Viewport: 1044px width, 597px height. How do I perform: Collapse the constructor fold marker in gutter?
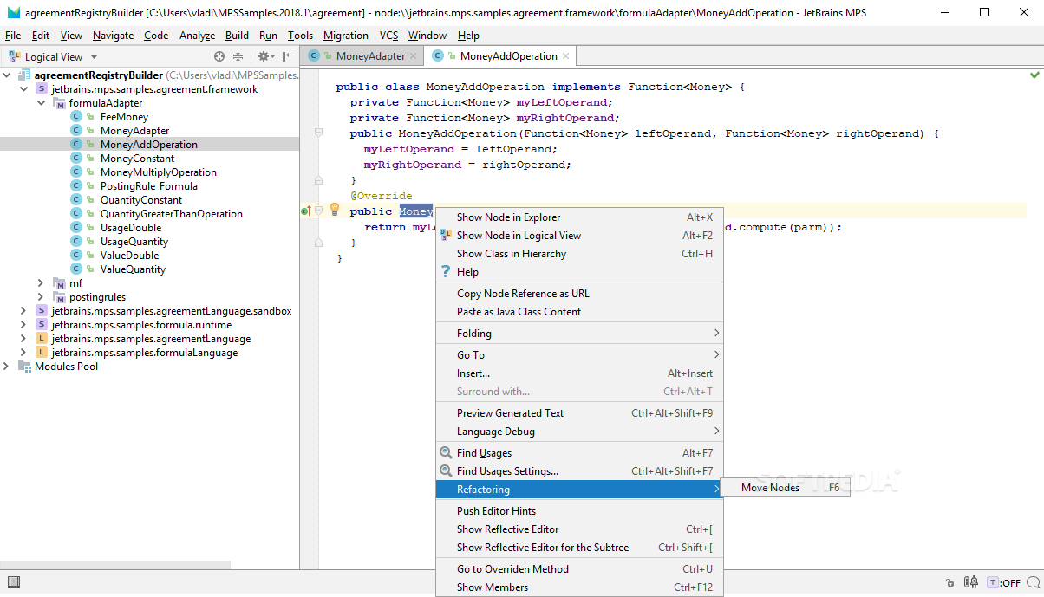318,133
